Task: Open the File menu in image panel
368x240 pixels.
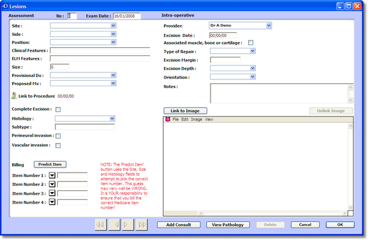Action: coord(176,120)
